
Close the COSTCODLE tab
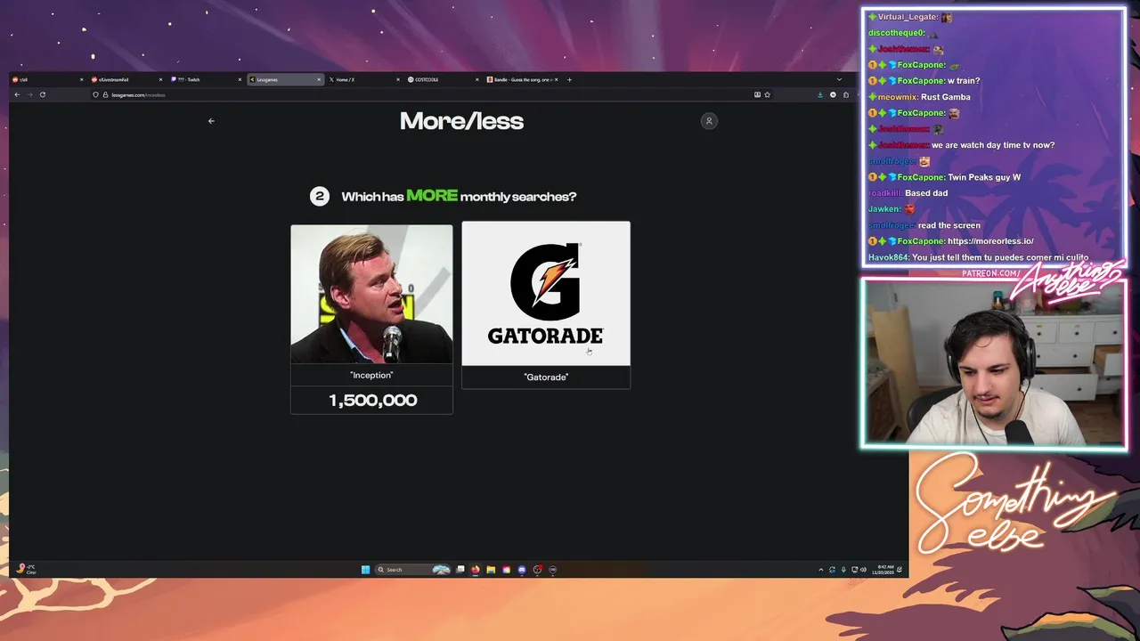(476, 79)
